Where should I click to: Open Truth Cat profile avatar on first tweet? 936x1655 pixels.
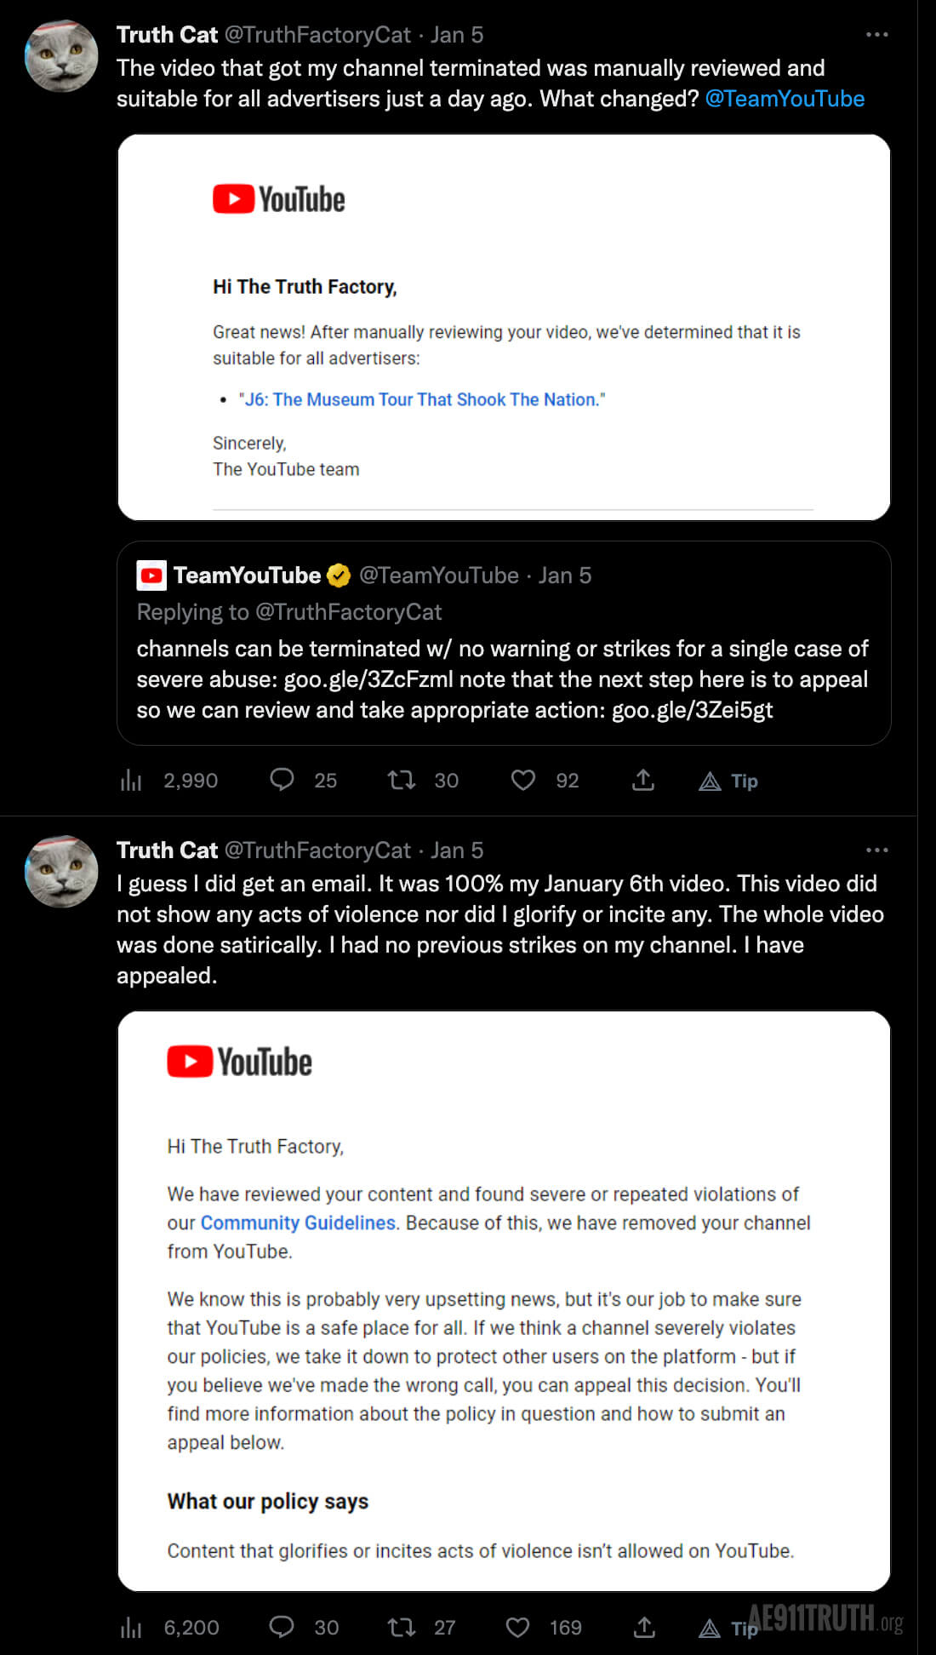(x=61, y=56)
